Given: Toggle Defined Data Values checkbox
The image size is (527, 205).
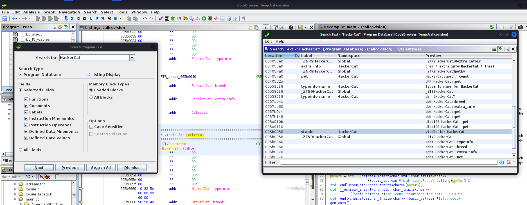Looking at the screenshot, I should [x=26, y=138].
